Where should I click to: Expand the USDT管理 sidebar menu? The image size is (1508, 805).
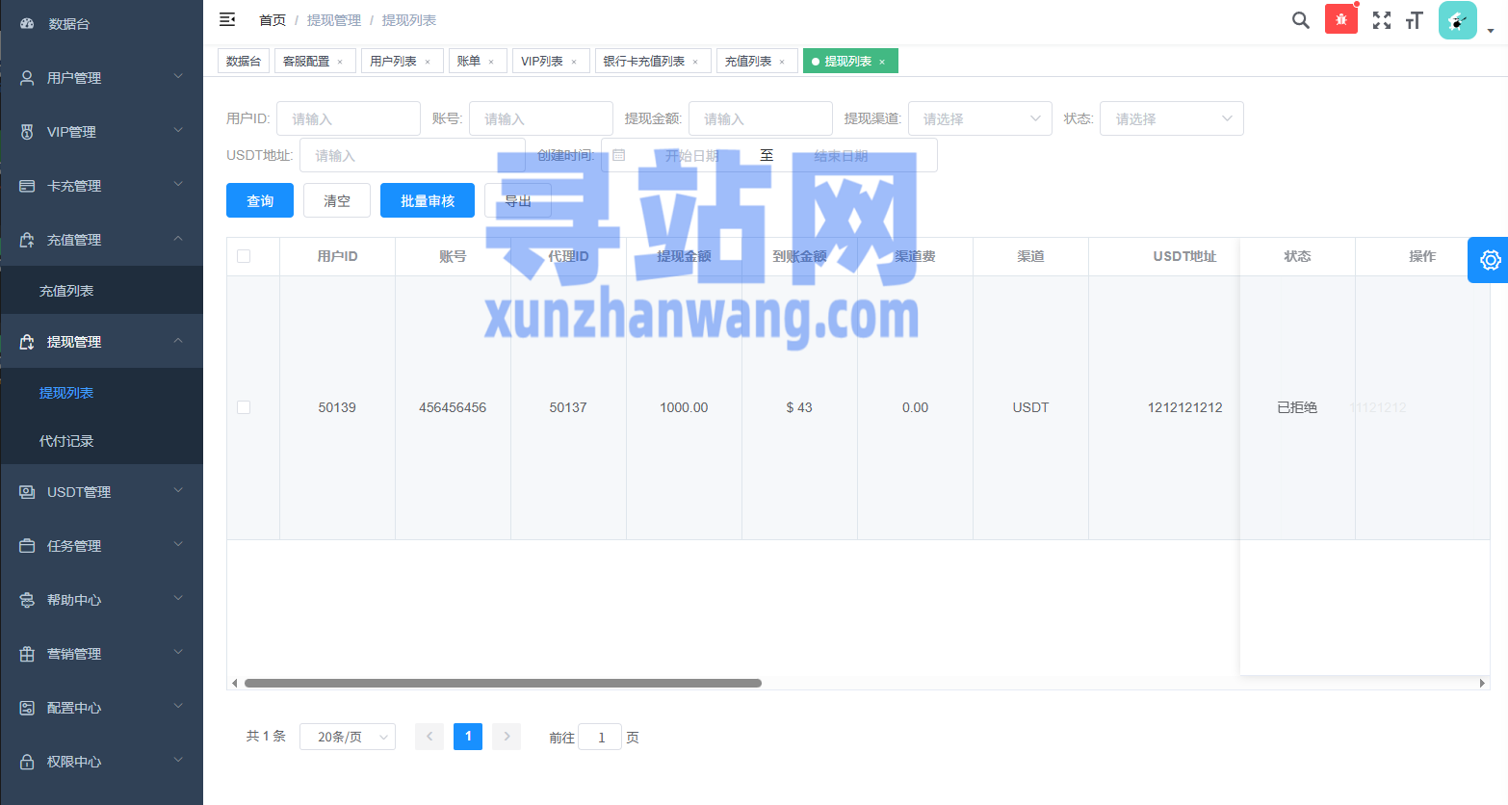tap(101, 492)
